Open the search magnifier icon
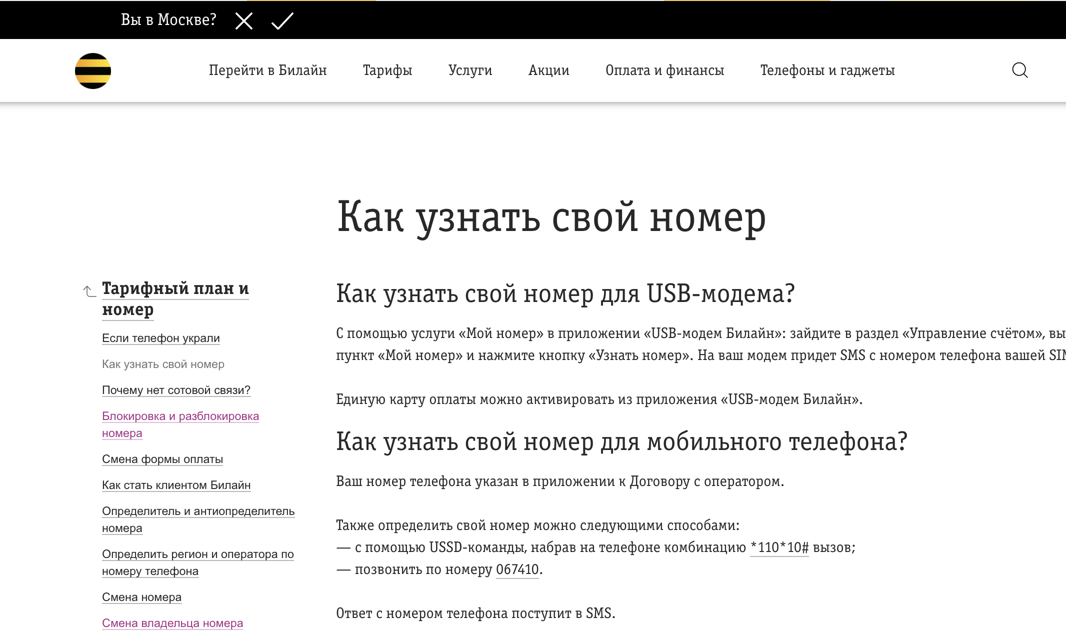This screenshot has height=635, width=1066. (x=1020, y=70)
